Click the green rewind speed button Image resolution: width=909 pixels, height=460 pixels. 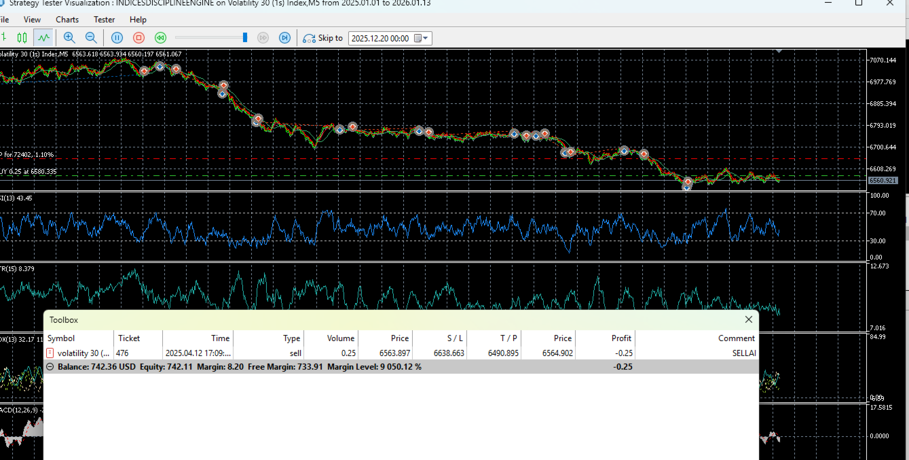point(160,38)
